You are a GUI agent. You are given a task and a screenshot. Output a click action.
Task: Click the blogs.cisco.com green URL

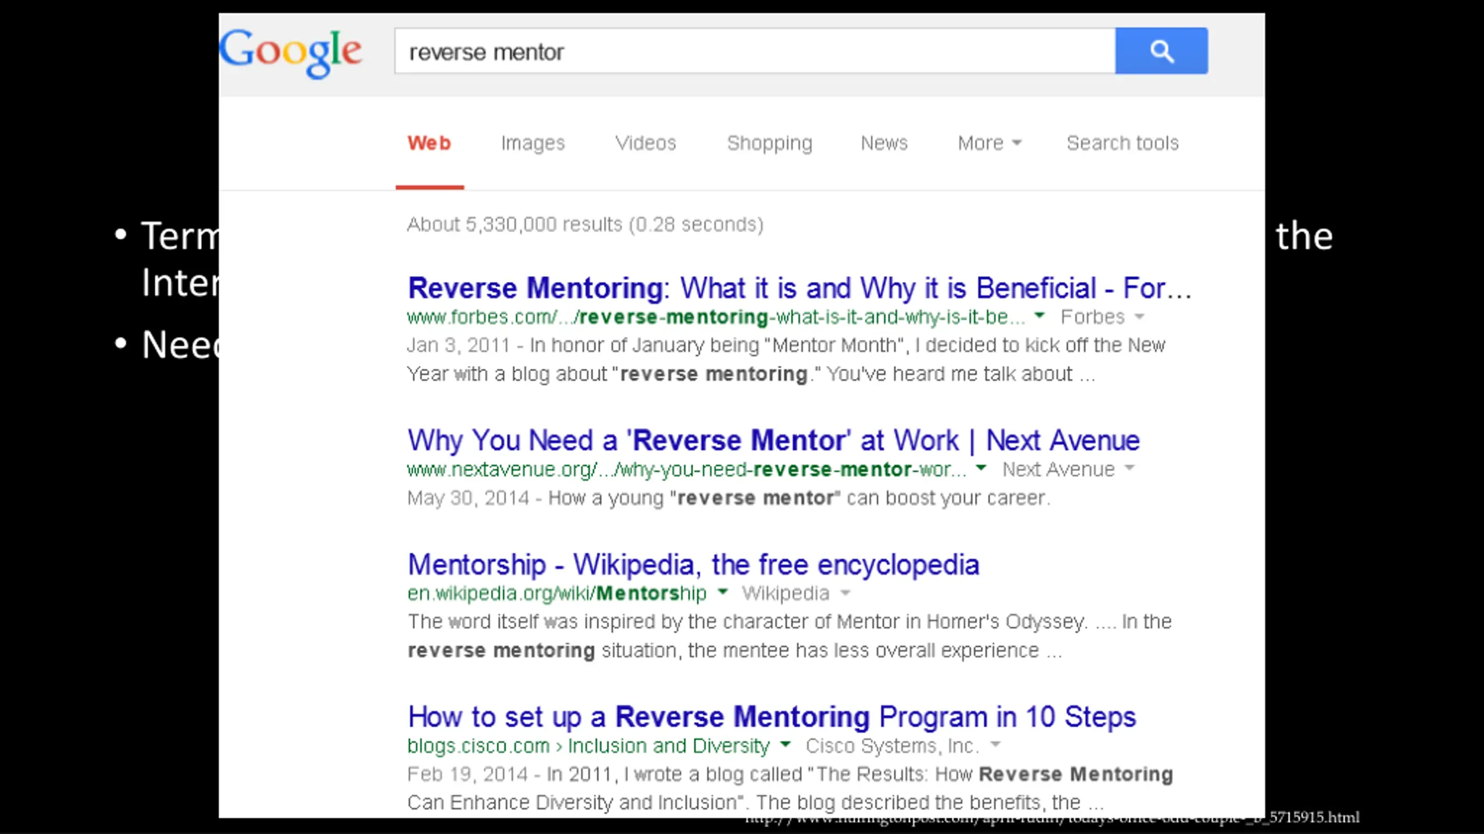588,746
